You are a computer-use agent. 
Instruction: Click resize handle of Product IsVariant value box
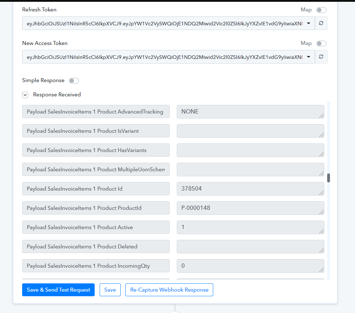(x=321, y=135)
